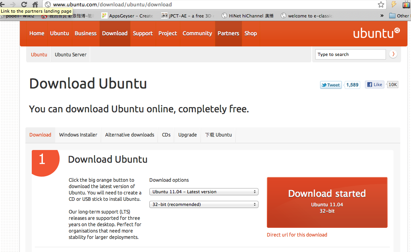Switch to the Upgrade tab
The height and width of the screenshot is (252, 411).
[x=187, y=135]
